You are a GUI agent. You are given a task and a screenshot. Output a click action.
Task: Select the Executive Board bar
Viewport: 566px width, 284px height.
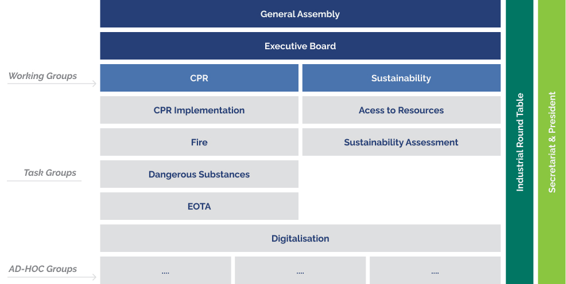coord(300,46)
